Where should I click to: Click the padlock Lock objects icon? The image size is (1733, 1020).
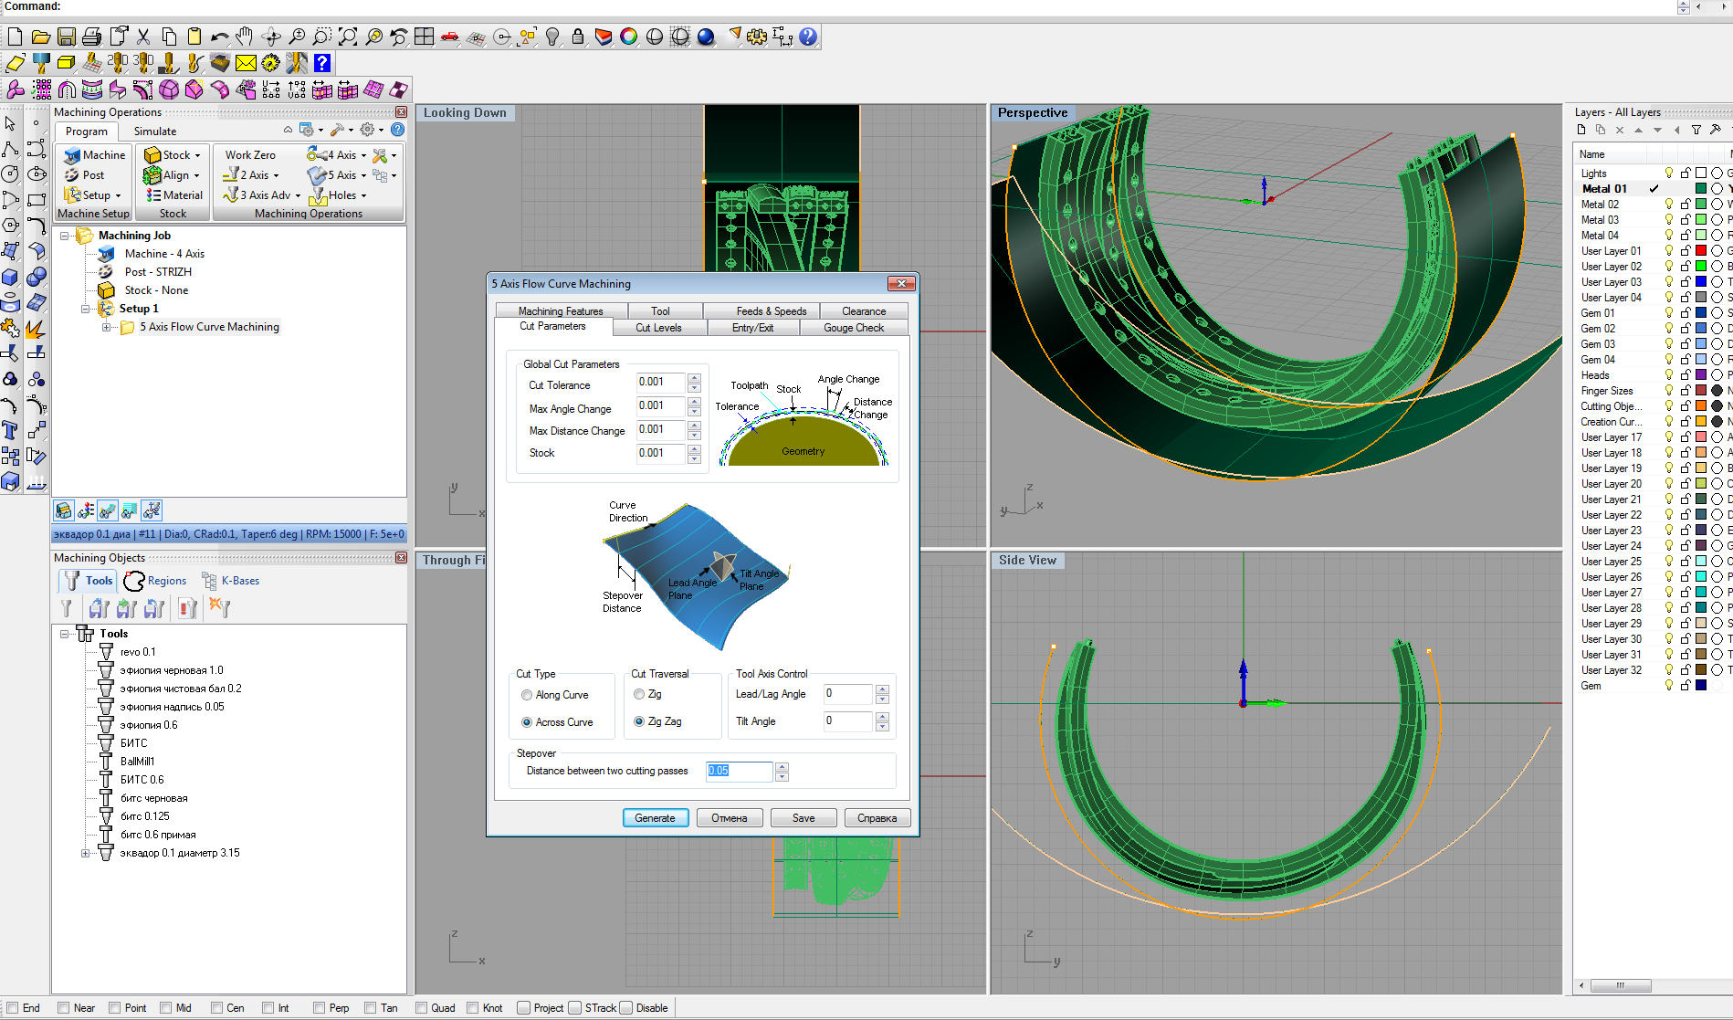(578, 37)
